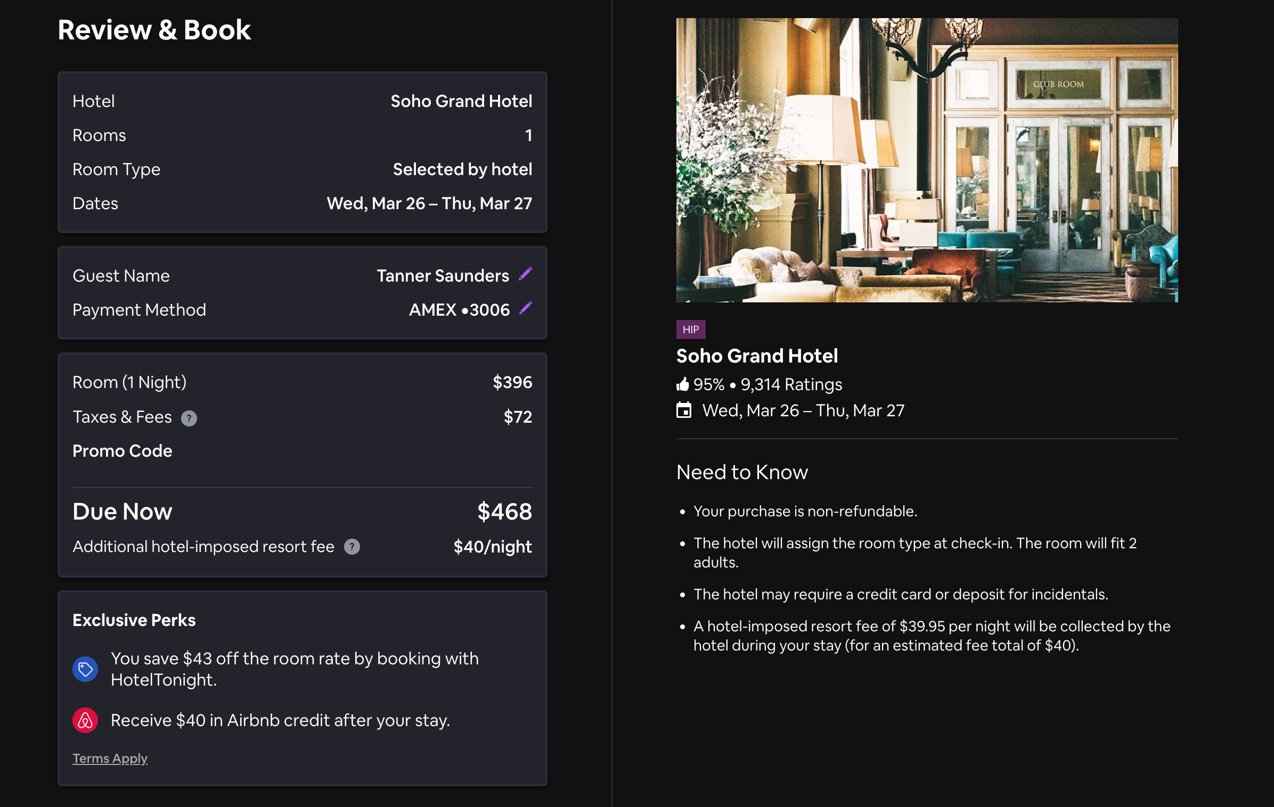Edit the guest name pencil icon
The width and height of the screenshot is (1274, 807).
click(525, 274)
